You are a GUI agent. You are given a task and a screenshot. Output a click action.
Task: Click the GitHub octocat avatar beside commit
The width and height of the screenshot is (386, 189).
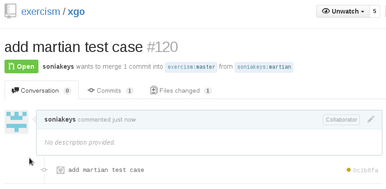click(61, 170)
